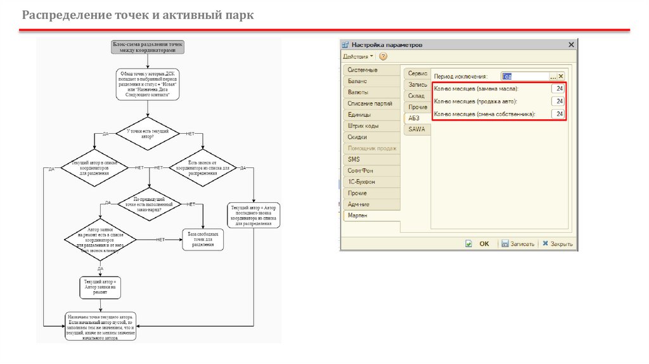Screen dimensions: 649x364
Task: Click the Кол-во месяцев (смена собственника) label
Action: (x=484, y=114)
